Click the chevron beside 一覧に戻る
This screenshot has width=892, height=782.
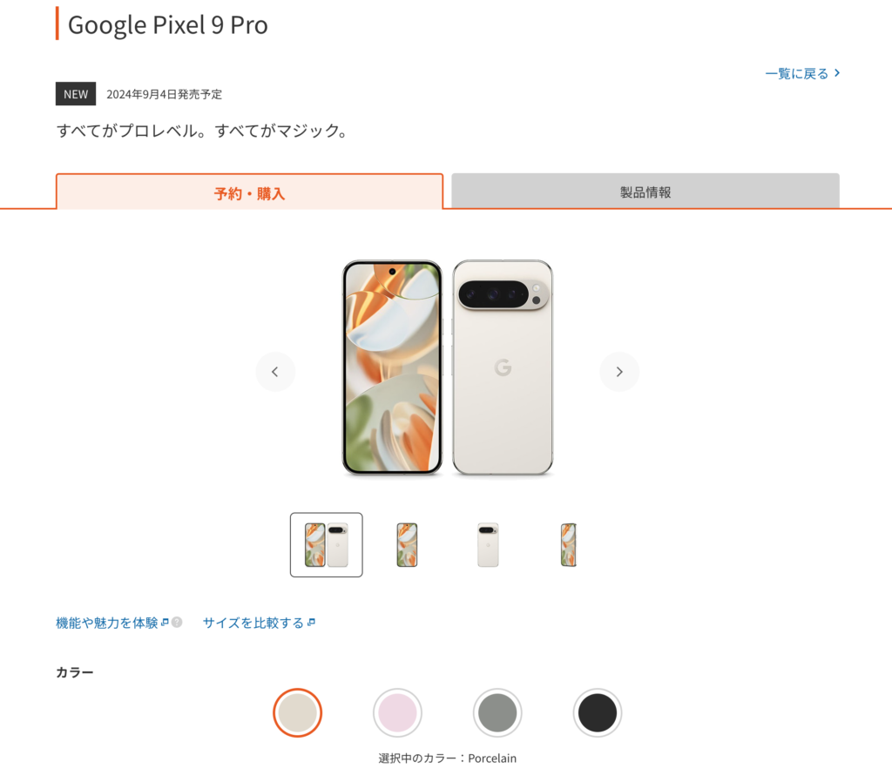click(837, 73)
